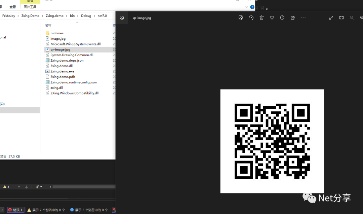Open Edit image tool in Photos viewer
This screenshot has width=363, height=214.
click(x=241, y=17)
